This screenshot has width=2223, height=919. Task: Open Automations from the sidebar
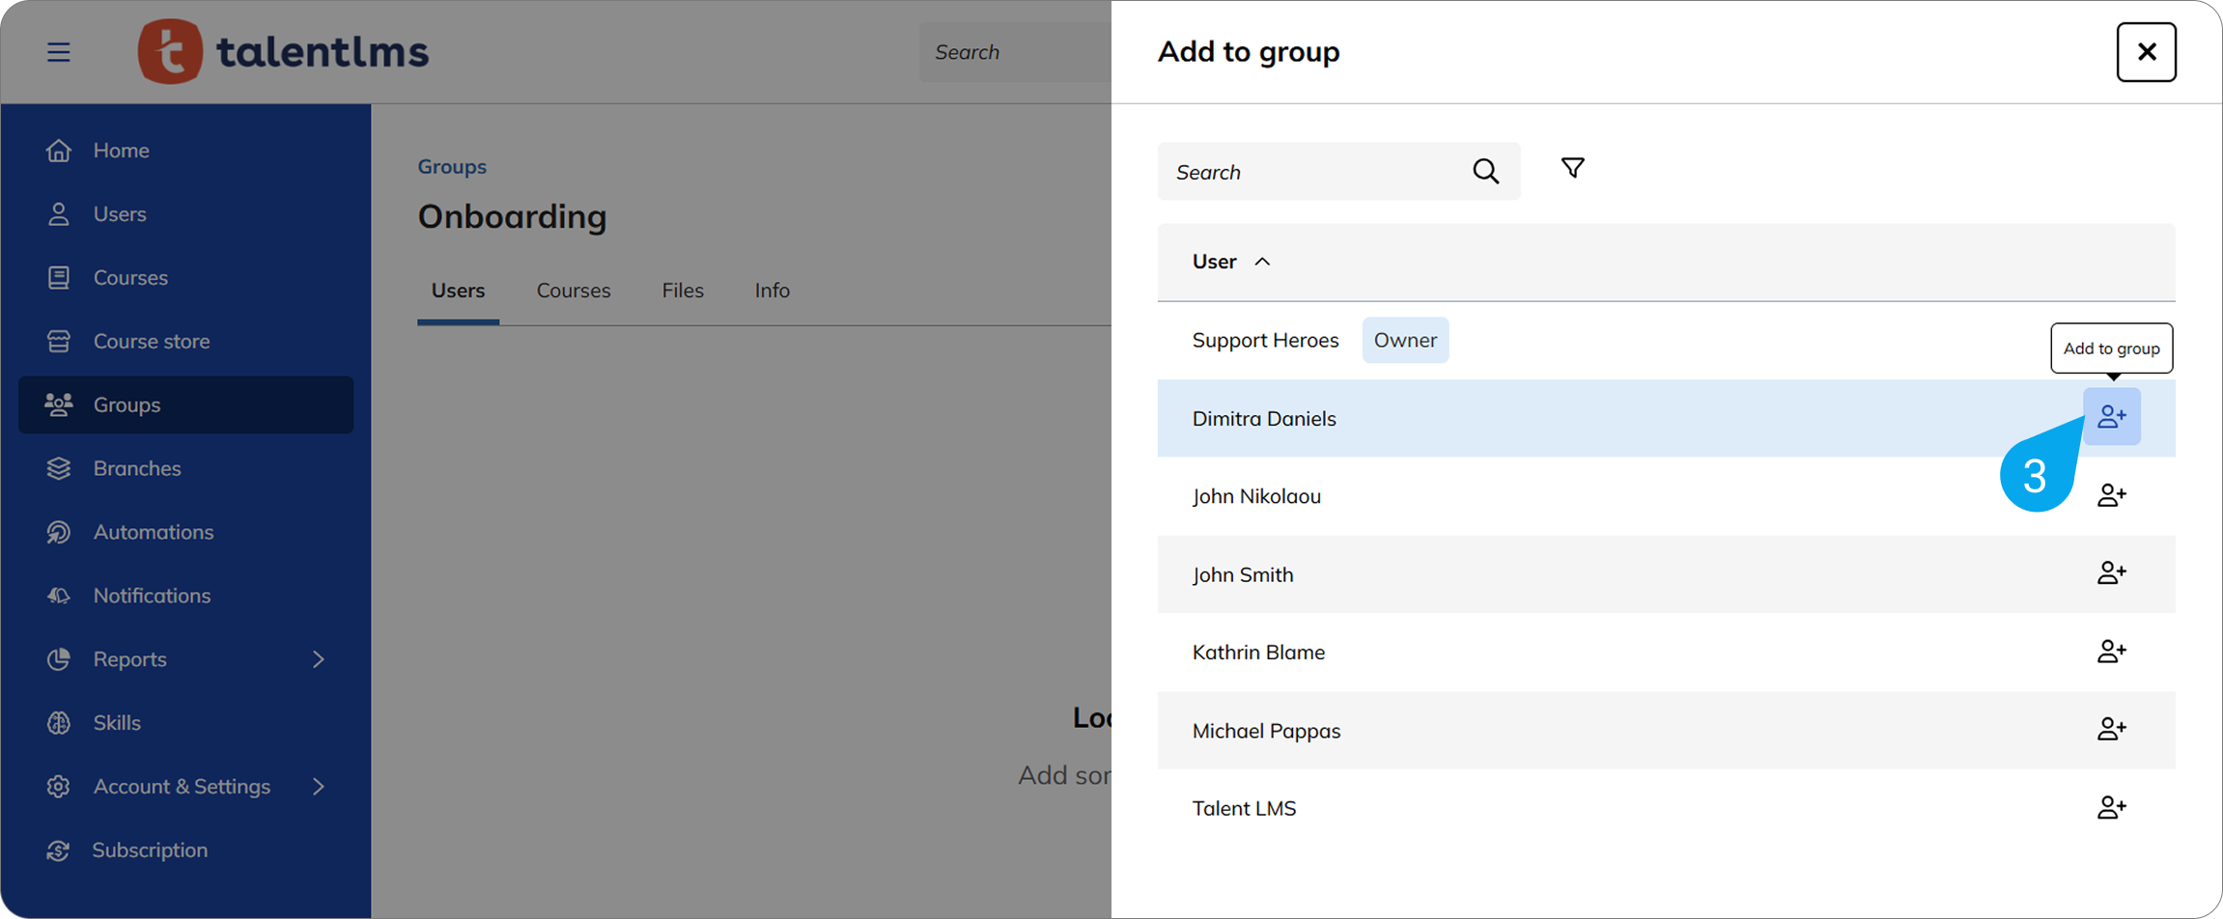(x=153, y=532)
